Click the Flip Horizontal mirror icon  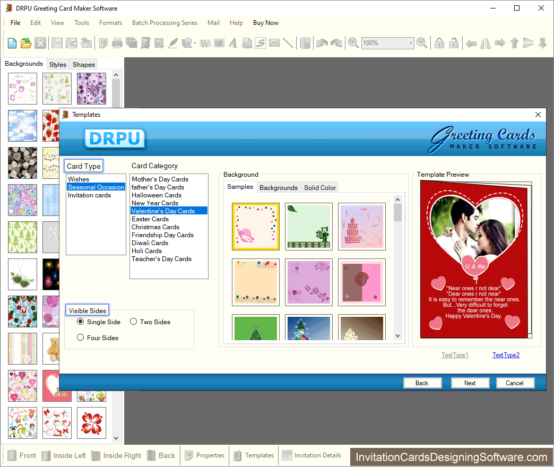[486, 43]
